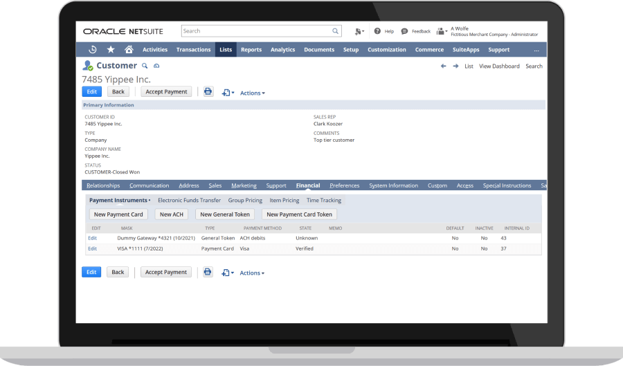Select the Group Pricing subtab
The image size is (623, 366).
[245, 200]
